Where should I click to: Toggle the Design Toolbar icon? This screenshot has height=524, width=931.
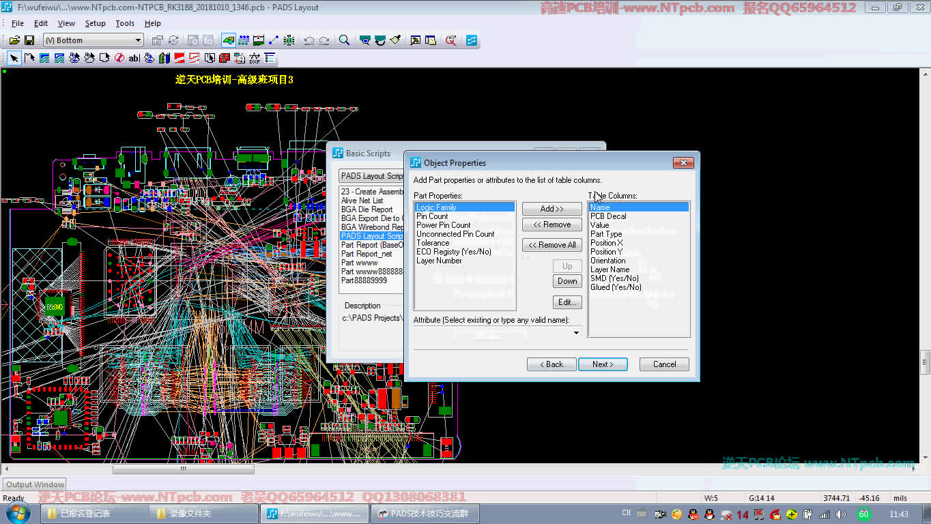click(244, 40)
